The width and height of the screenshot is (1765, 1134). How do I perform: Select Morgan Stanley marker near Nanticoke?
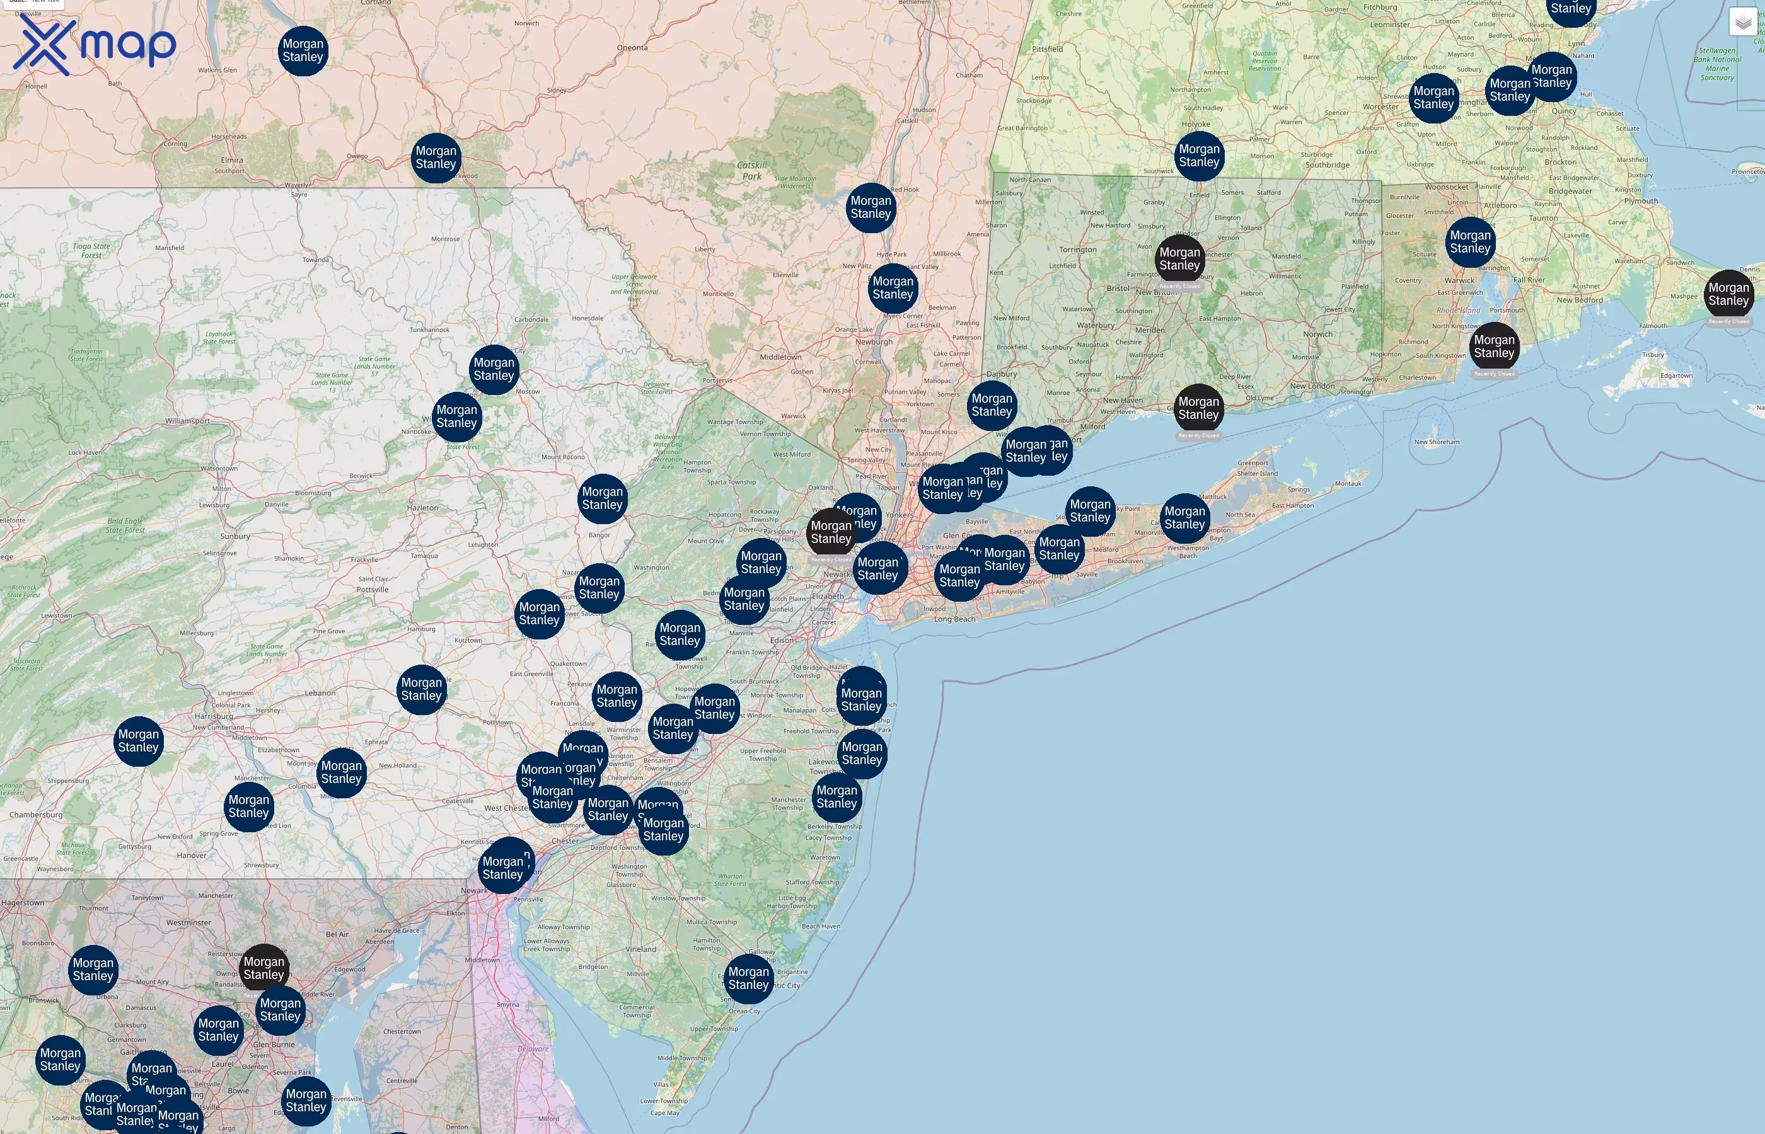click(457, 417)
